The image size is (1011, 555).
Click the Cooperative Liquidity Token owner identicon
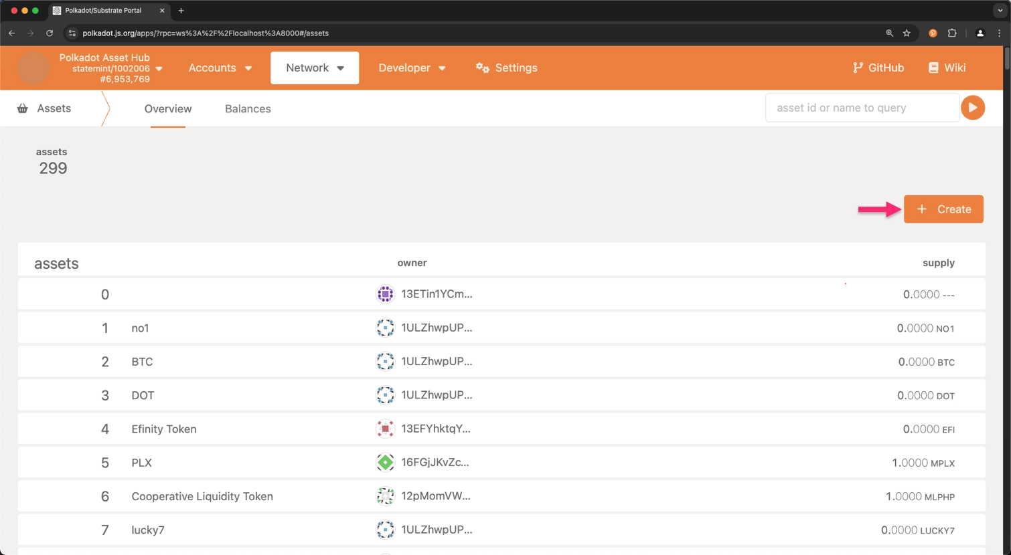point(385,496)
